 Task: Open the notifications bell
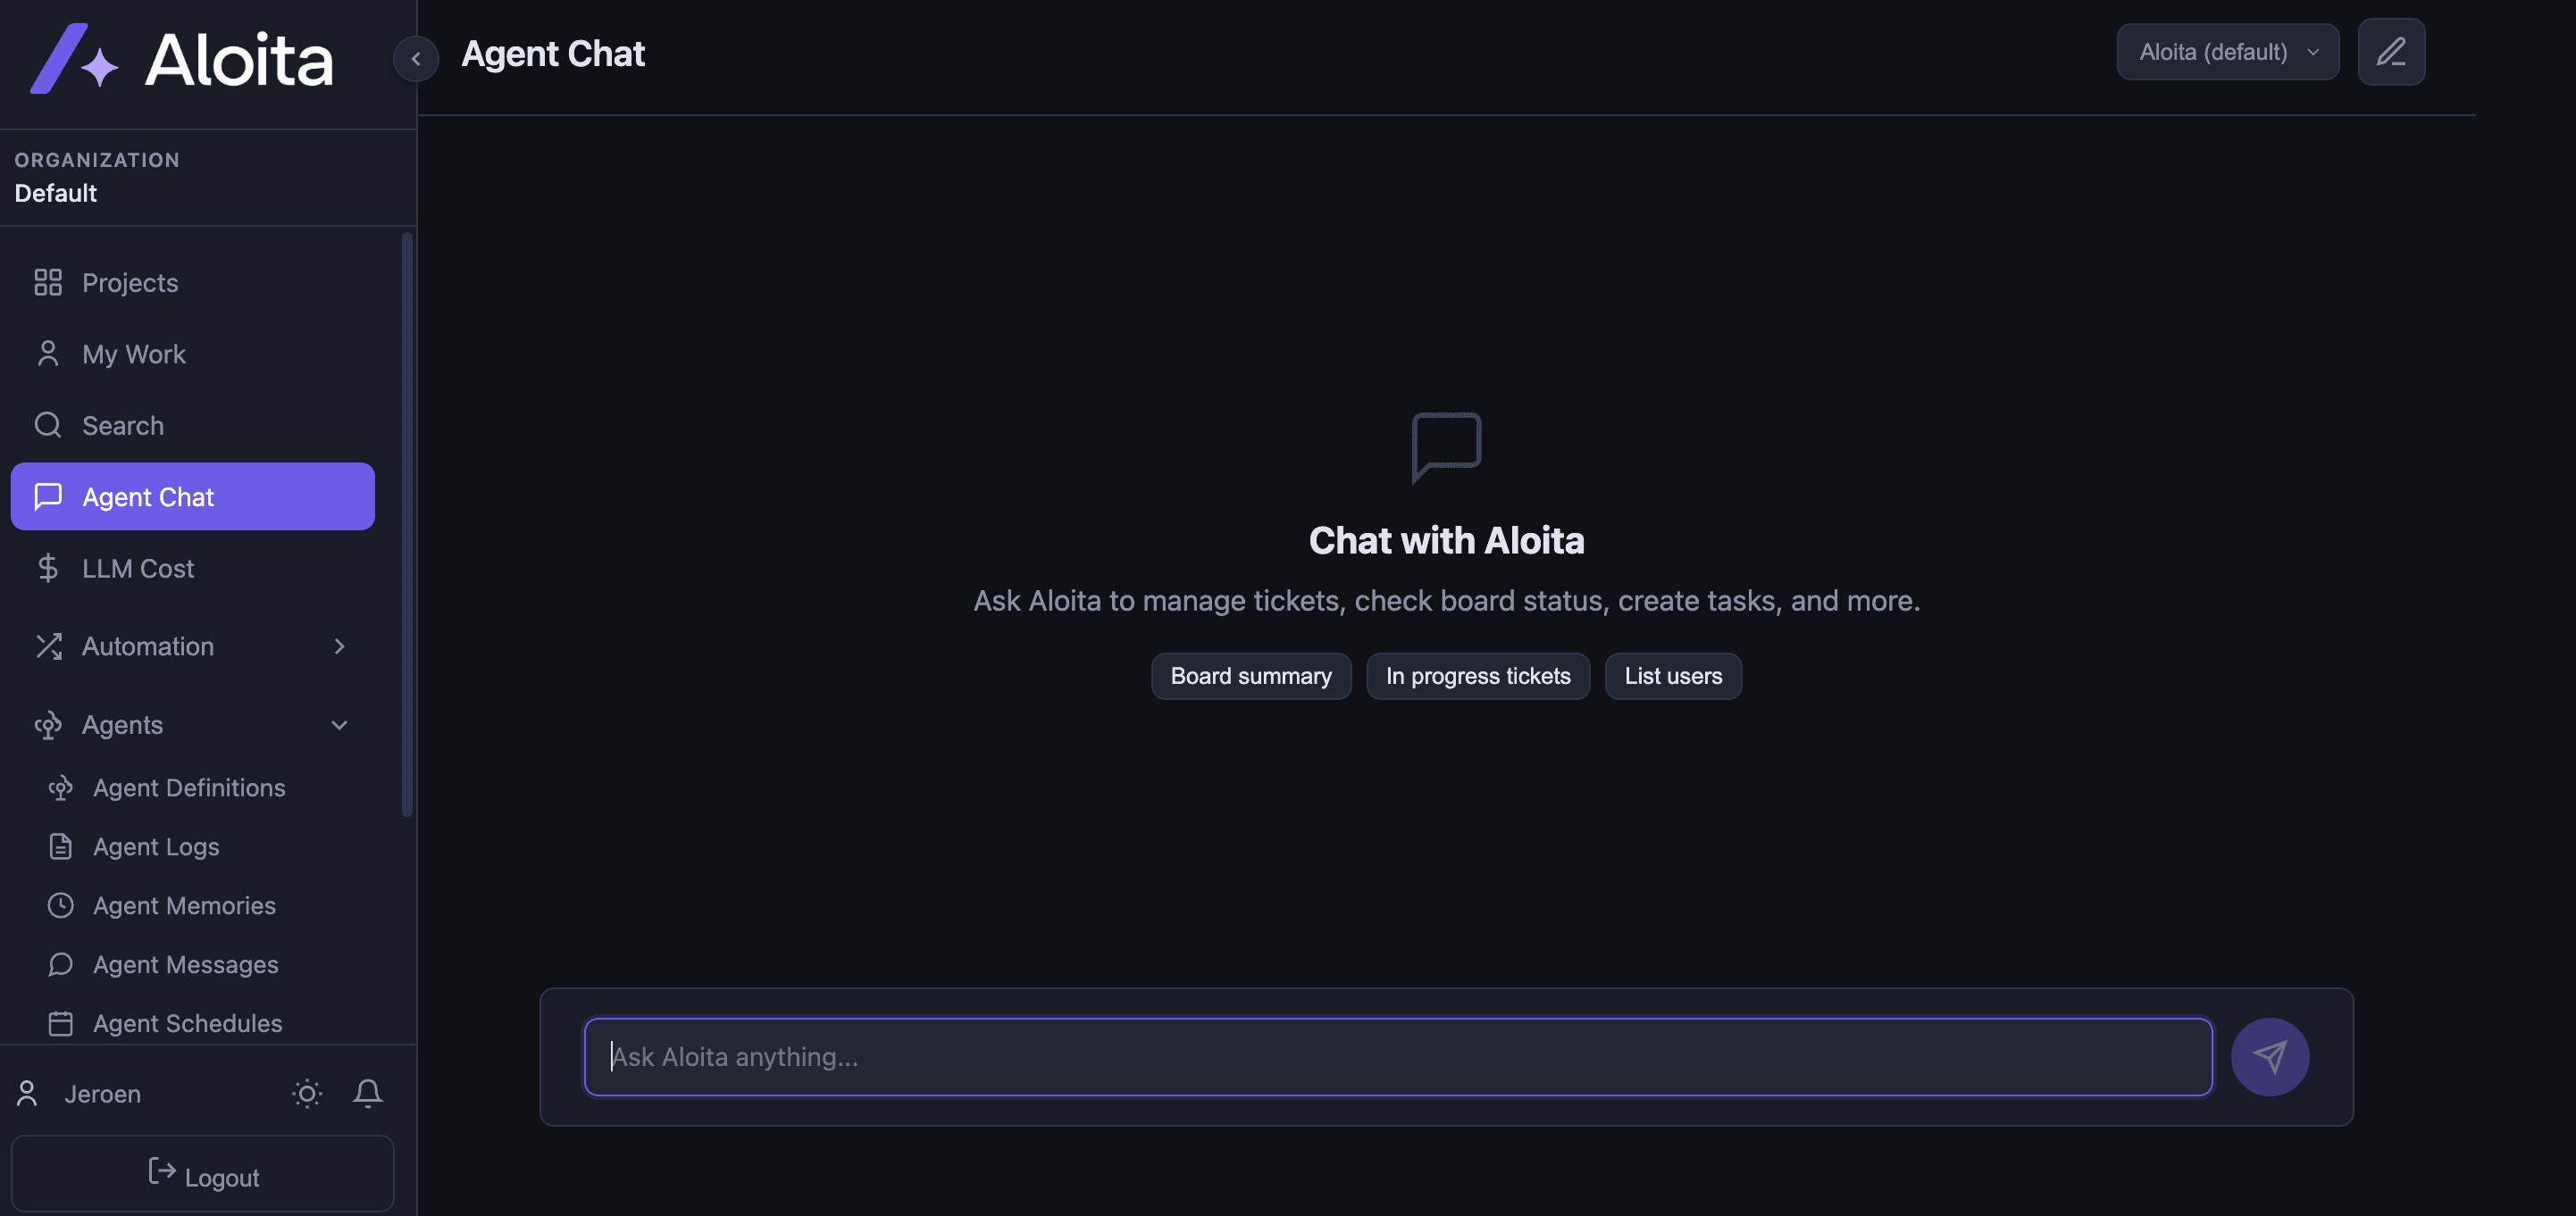(368, 1093)
